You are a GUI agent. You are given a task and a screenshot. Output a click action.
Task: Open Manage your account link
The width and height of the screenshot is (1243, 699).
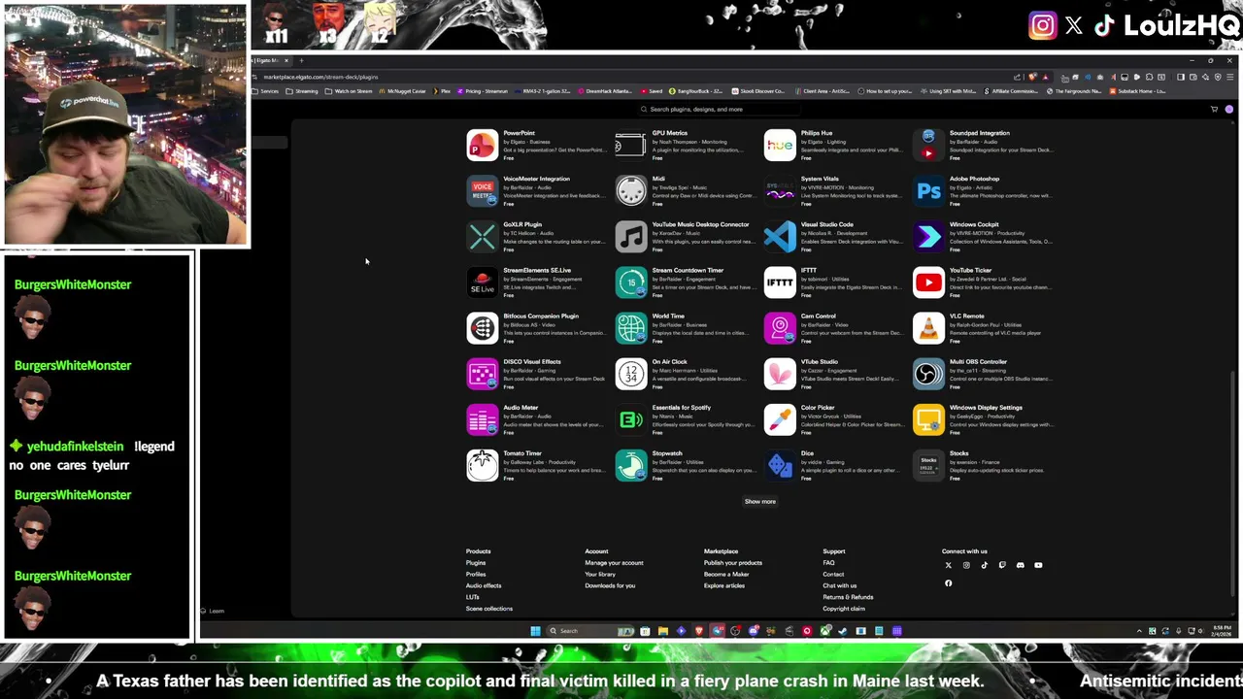coord(614,563)
